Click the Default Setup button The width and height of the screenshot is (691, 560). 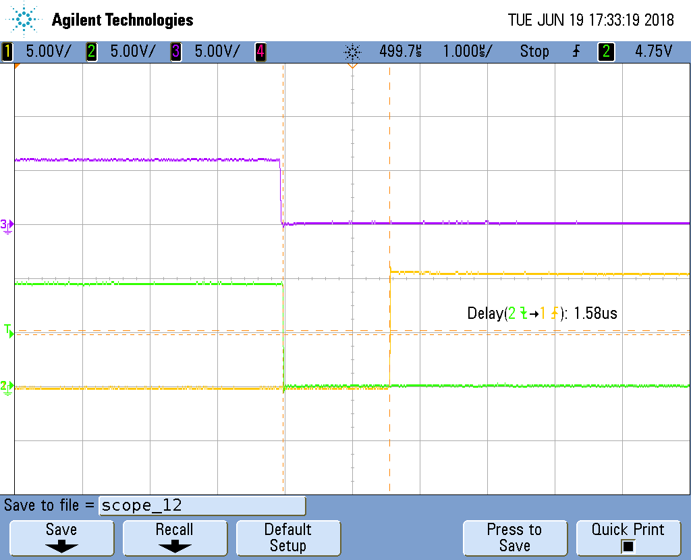tap(288, 538)
